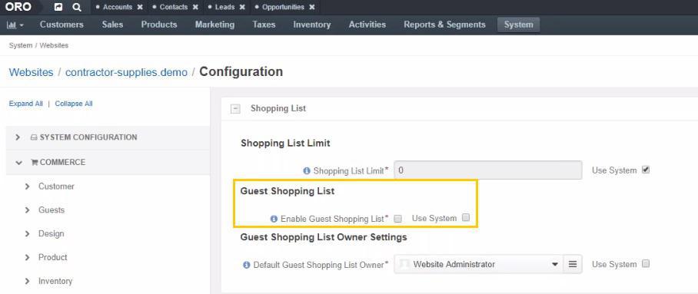The image size is (698, 294).
Task: Open the Marketing menu
Action: (214, 25)
